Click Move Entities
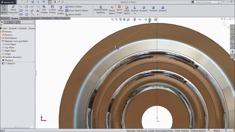Screen dimensions: 235x132 pos(73,15)
